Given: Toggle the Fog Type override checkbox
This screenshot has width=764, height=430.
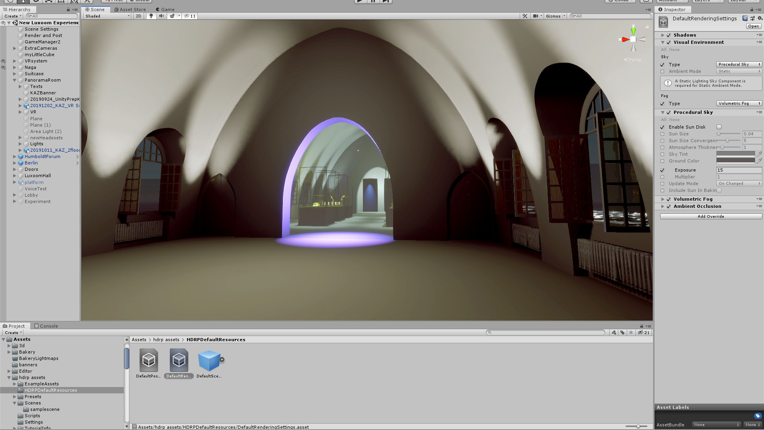Looking at the screenshot, I should point(663,104).
